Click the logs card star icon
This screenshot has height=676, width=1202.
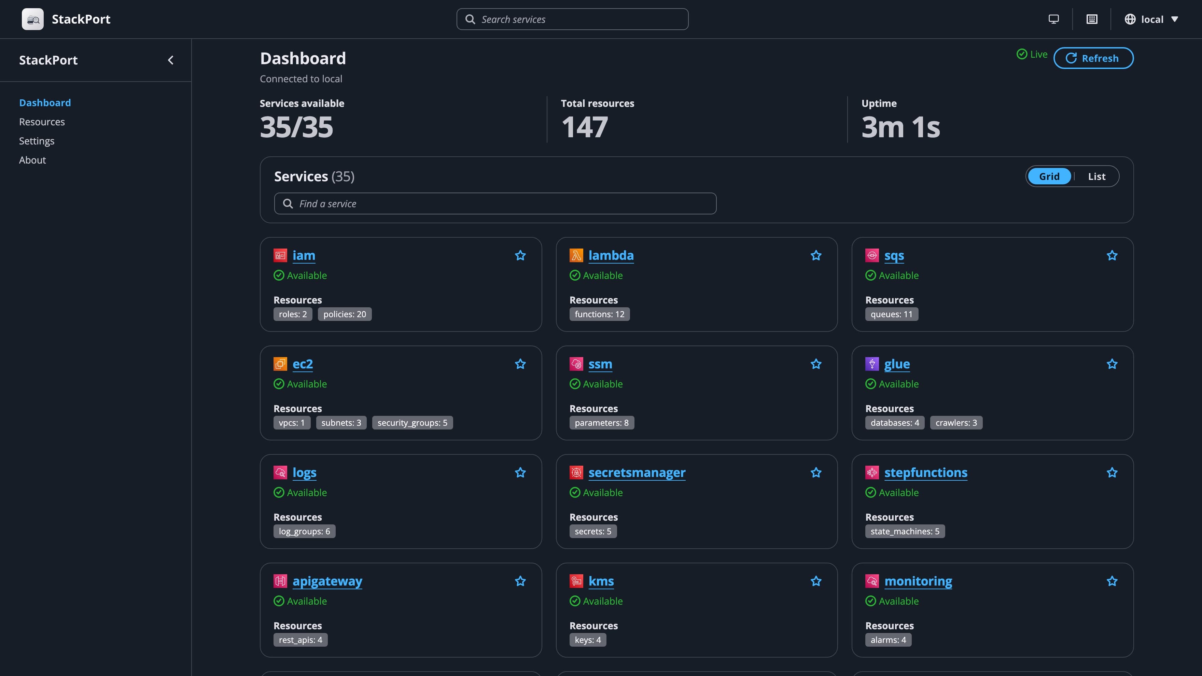(x=520, y=473)
